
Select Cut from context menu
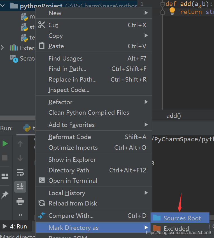click(x=94, y=25)
